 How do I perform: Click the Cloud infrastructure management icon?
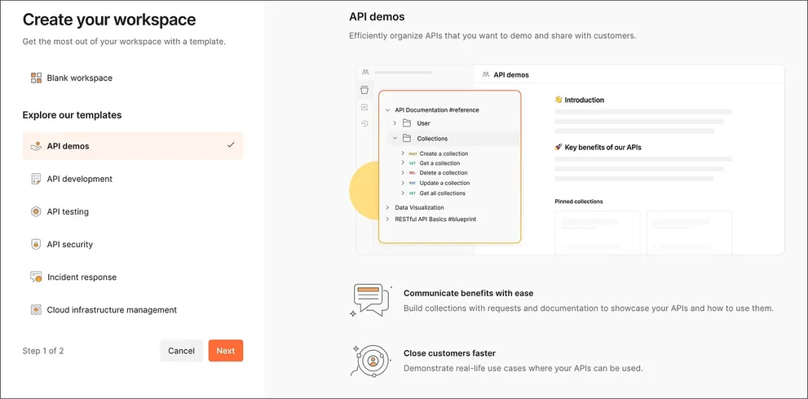coord(36,310)
